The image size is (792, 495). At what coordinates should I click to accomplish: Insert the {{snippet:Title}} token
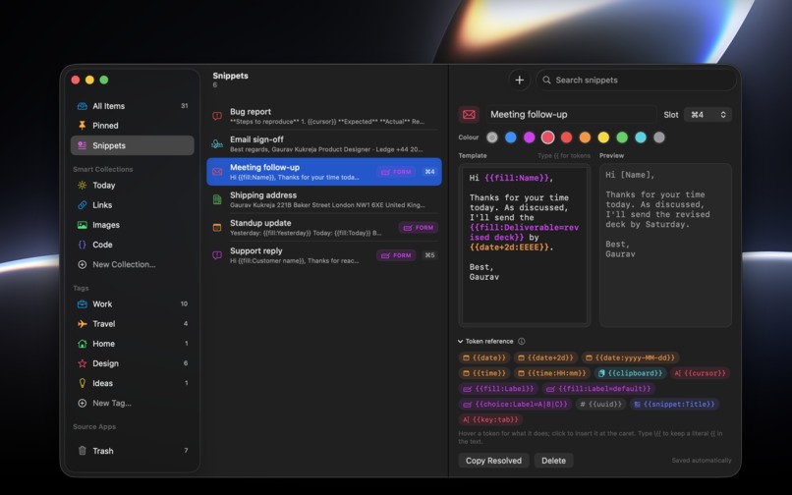coord(674,404)
